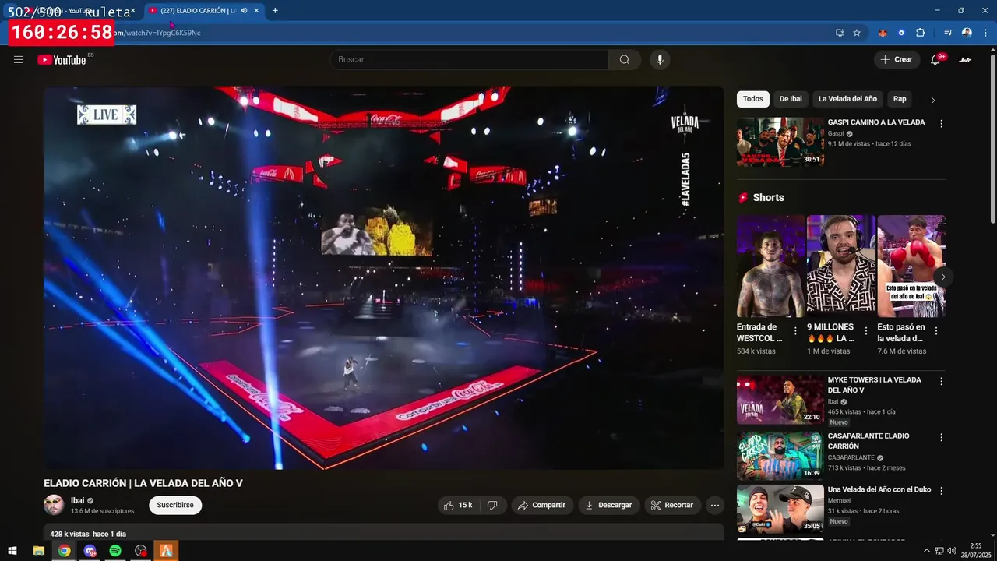Click the Descargar download button

point(609,505)
